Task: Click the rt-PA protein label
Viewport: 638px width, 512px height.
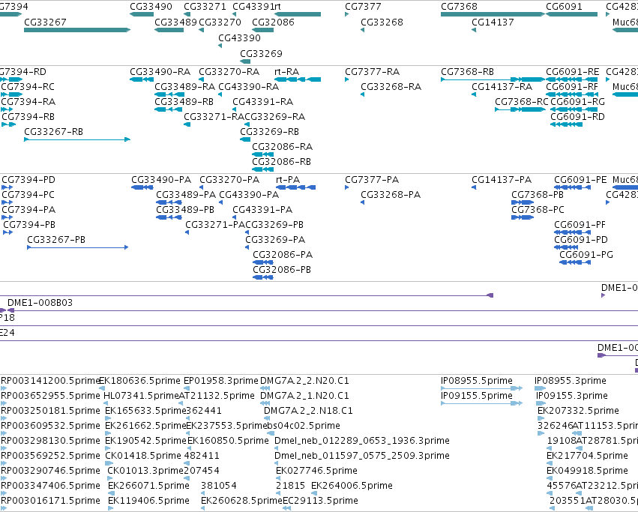Action: click(288, 180)
